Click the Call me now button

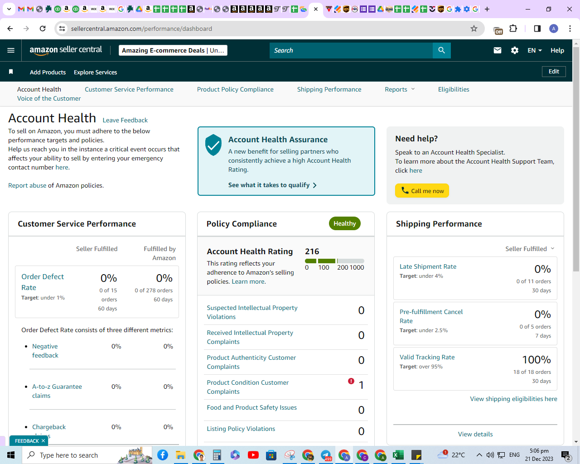point(422,191)
